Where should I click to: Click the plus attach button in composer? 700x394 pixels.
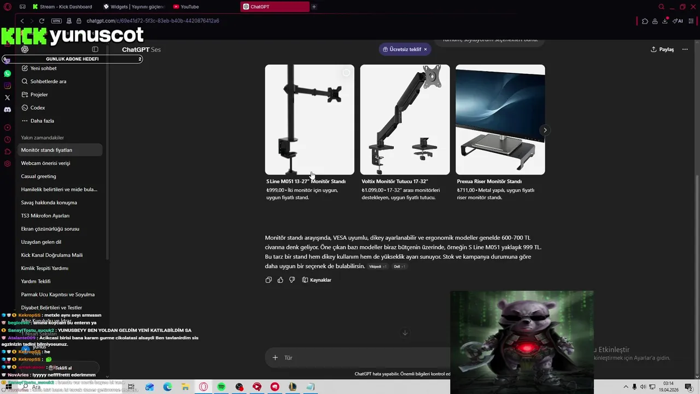275,358
